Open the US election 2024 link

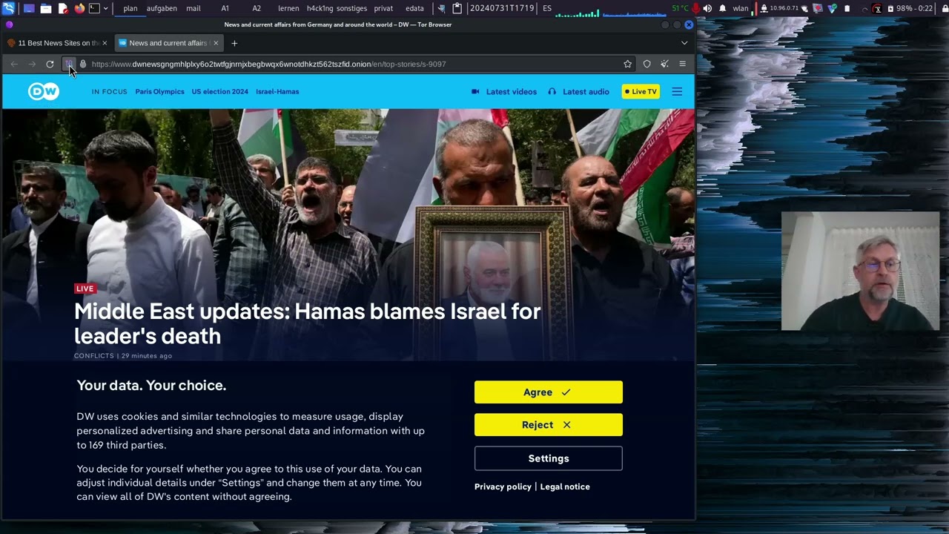tap(219, 91)
